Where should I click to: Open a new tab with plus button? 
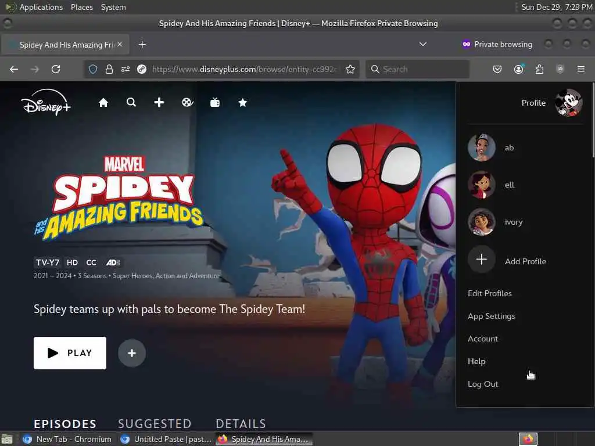pos(142,45)
